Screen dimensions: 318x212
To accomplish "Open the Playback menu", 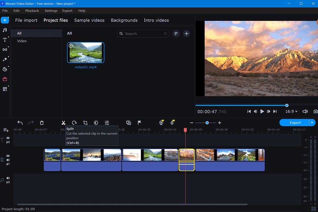I will pos(32,11).
